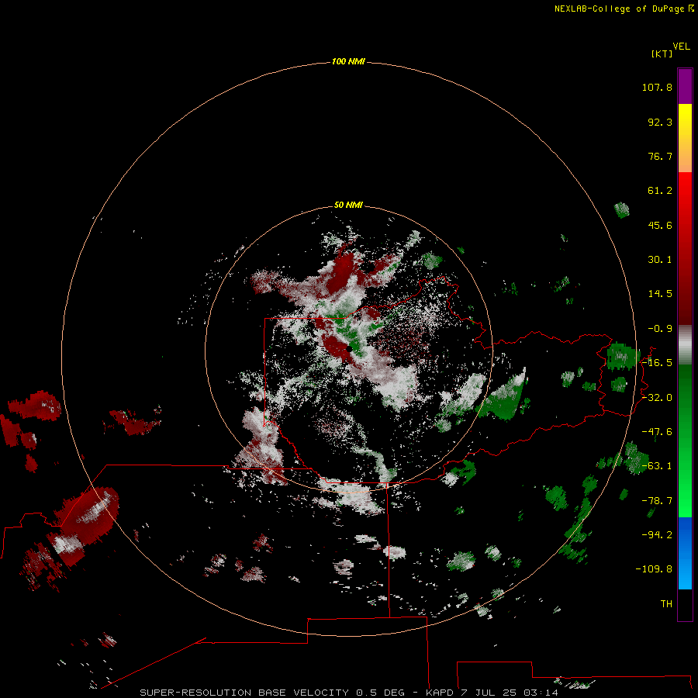
Task: Click the 14.5 value on velocity scale
Action: (660, 294)
